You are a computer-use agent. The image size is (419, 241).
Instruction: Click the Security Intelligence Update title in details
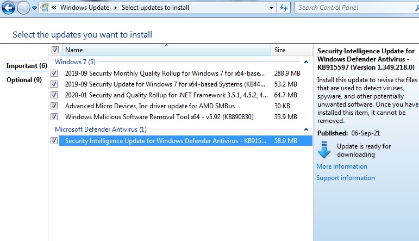366,59
